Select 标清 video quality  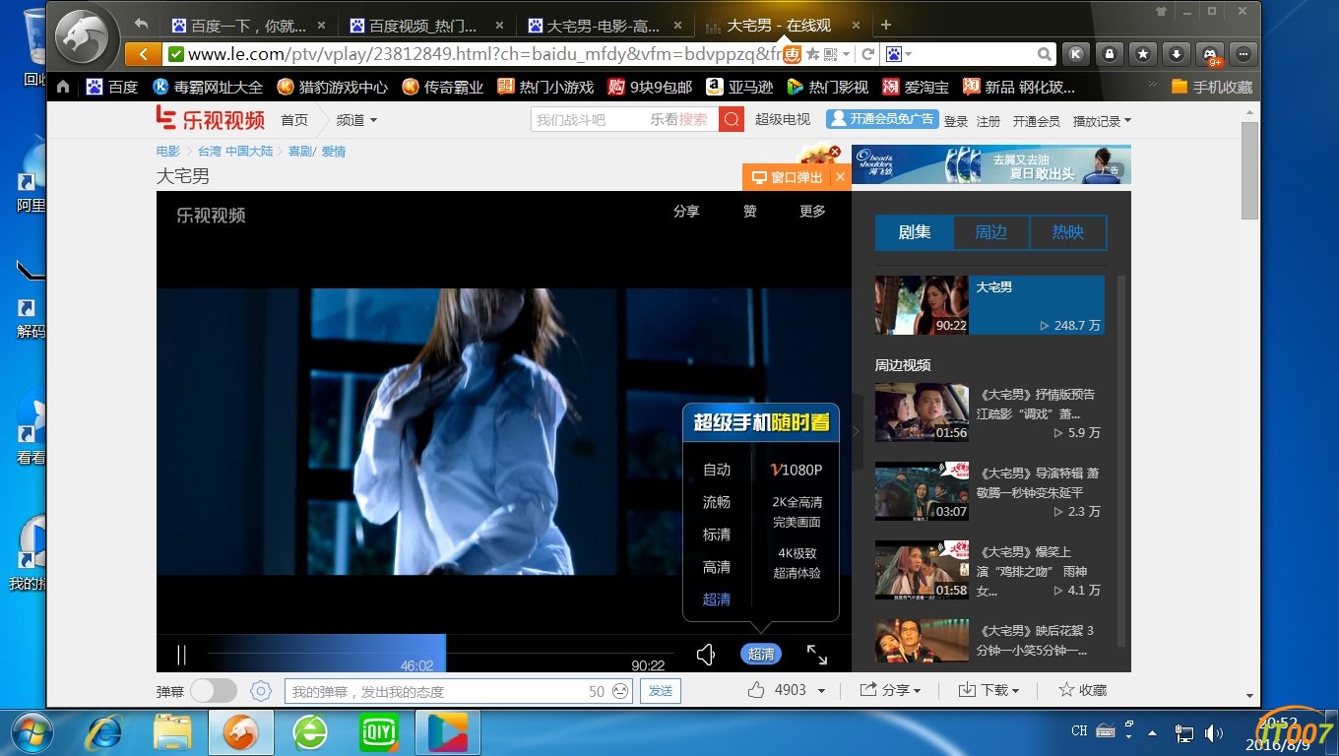(717, 535)
